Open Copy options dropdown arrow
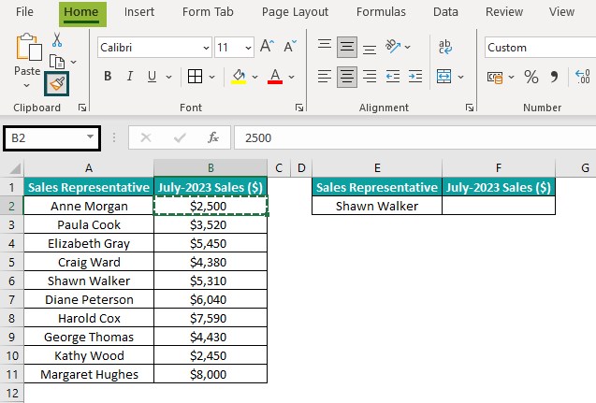 tap(74, 62)
